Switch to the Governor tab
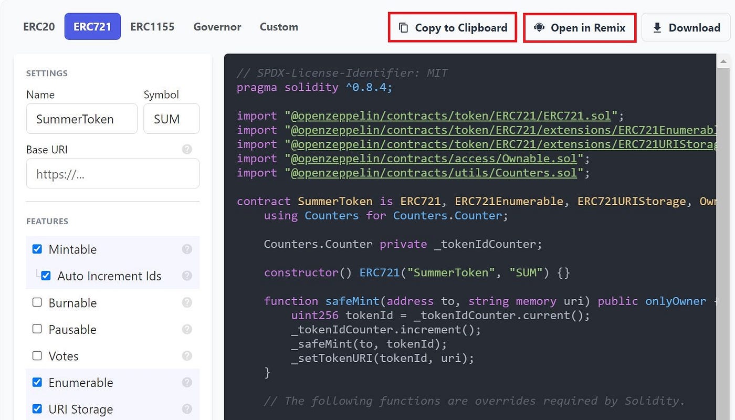This screenshot has height=420, width=735. point(217,27)
